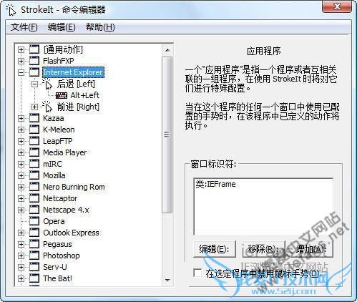
Task: Expand the Netcaptor tree node
Action: pos(21,198)
